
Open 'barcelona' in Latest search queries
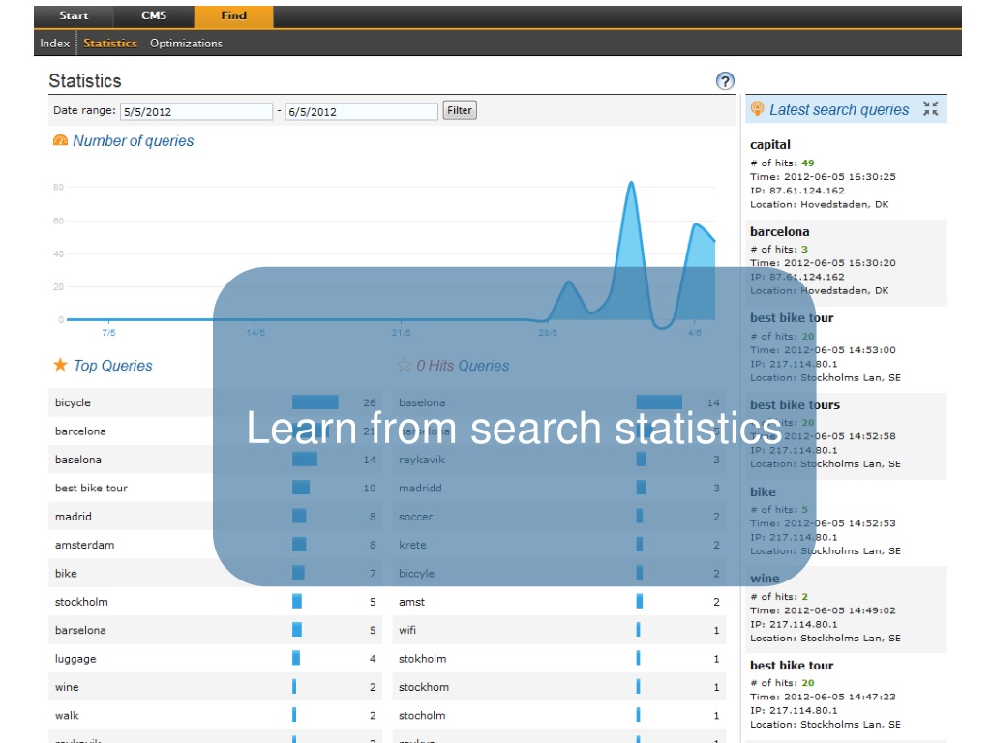coord(779,231)
